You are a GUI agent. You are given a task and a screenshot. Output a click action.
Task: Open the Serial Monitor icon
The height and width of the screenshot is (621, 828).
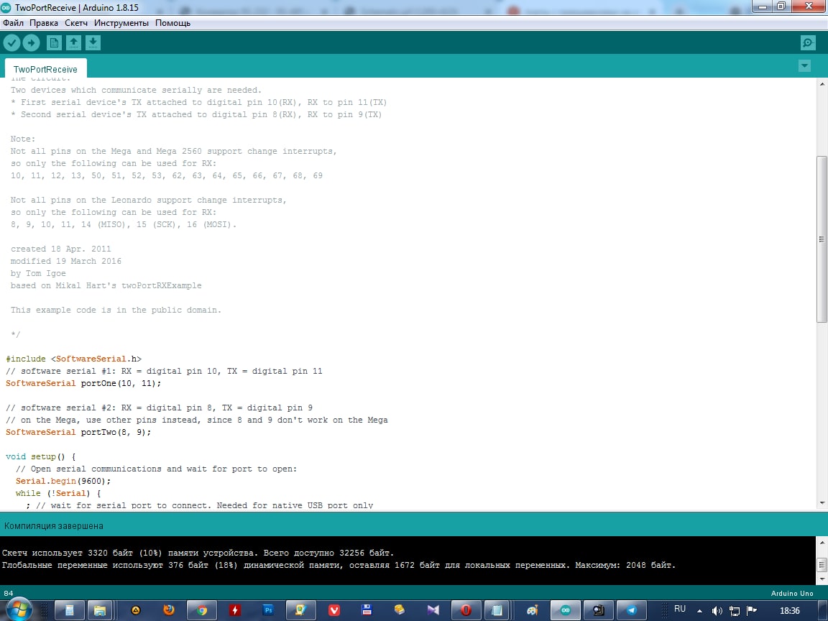[808, 43]
